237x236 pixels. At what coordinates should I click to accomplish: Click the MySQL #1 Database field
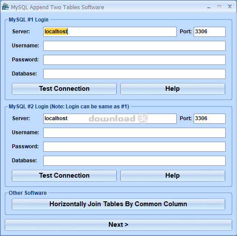(x=134, y=74)
